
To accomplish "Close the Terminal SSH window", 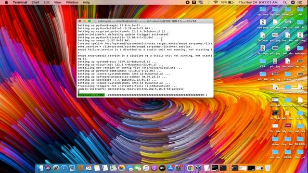I will coord(80,21).
